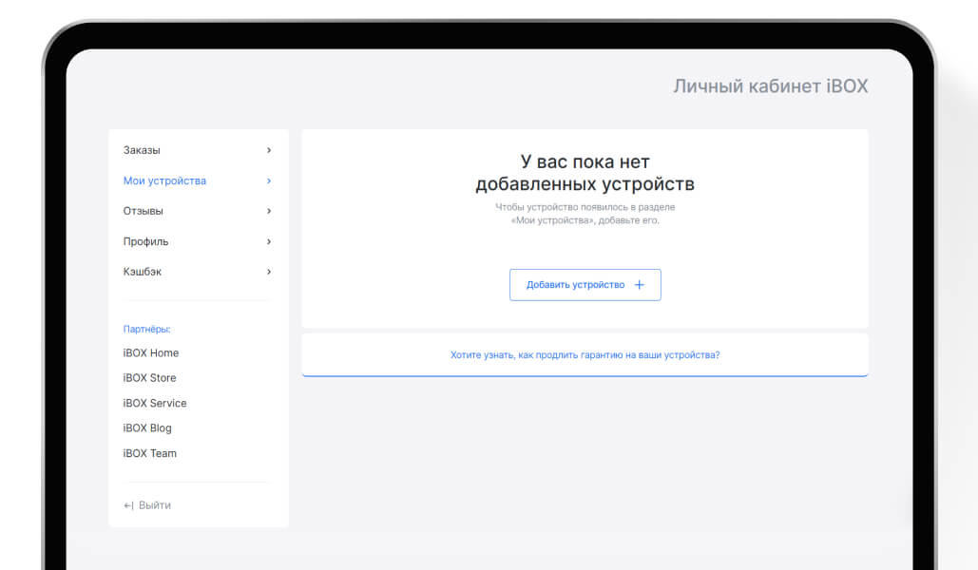
Task: Open the Заказы menu section
Action: coord(197,150)
